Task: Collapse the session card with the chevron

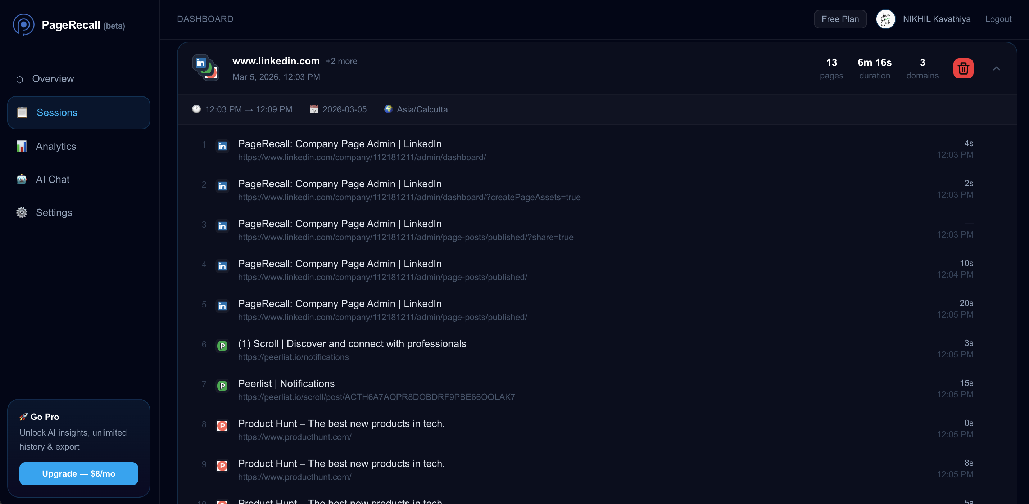Action: tap(997, 68)
